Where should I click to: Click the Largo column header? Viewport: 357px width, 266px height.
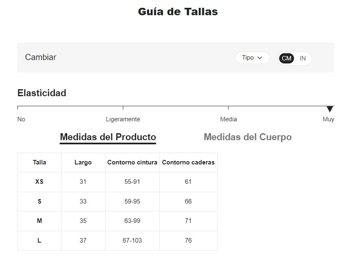point(83,162)
